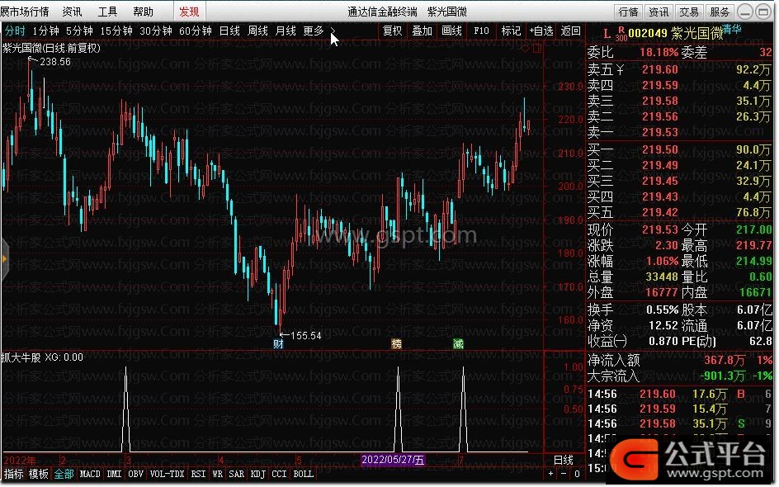Switch to 30分钟 period
The height and width of the screenshot is (487, 779).
155,31
